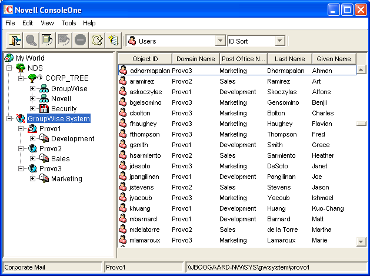Click the NDS tree icon
The height and width of the screenshot is (276, 370).
click(x=21, y=68)
